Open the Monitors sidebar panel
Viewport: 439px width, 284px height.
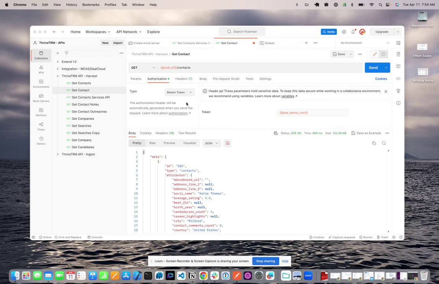[x=41, y=112]
